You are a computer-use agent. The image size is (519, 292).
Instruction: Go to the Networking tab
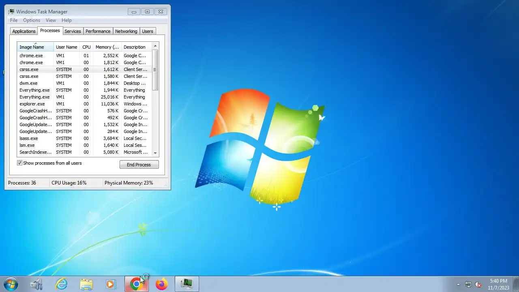click(x=126, y=31)
